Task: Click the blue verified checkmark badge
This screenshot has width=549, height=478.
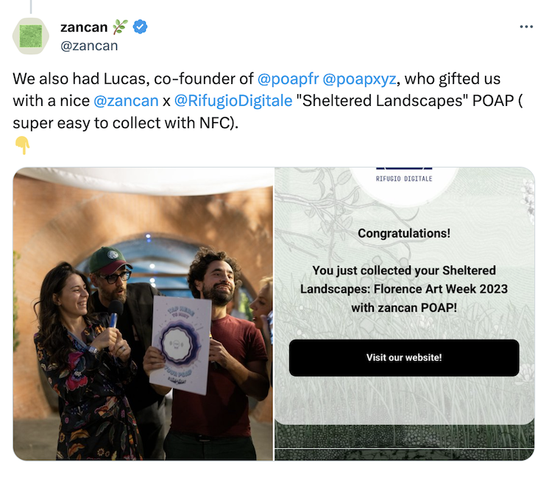Action: (x=140, y=27)
